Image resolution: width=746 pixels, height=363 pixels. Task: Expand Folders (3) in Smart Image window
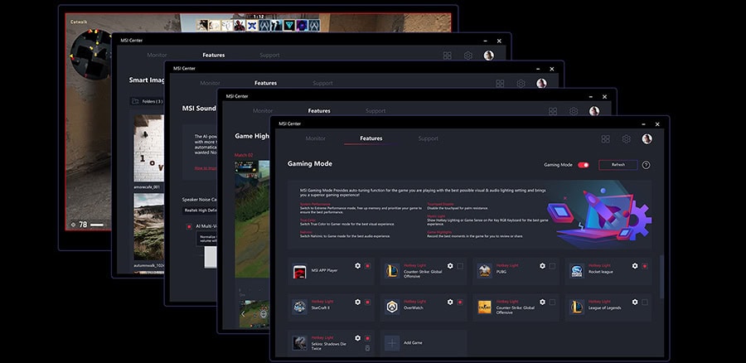pos(147,101)
